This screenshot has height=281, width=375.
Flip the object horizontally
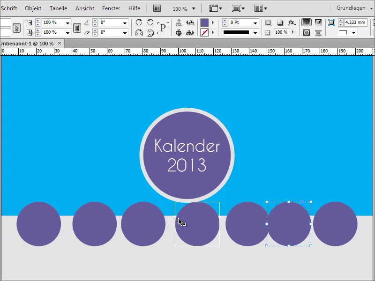click(x=139, y=32)
